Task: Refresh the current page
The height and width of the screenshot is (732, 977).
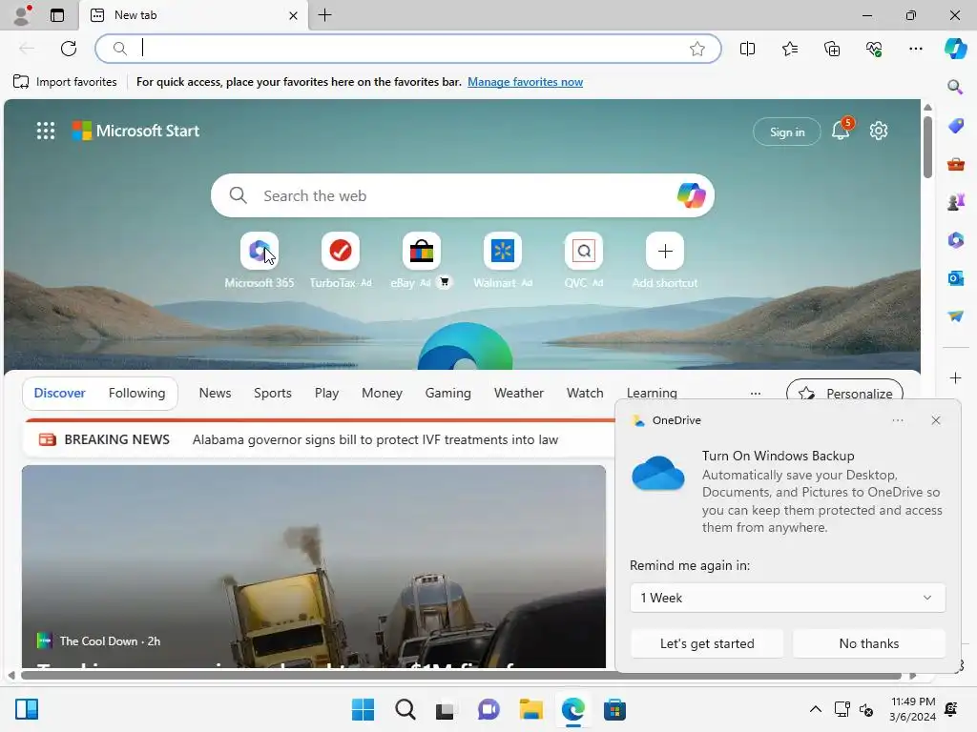Action: (x=69, y=49)
